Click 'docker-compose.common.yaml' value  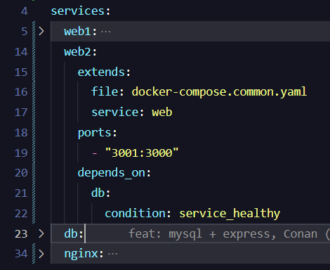pos(219,92)
